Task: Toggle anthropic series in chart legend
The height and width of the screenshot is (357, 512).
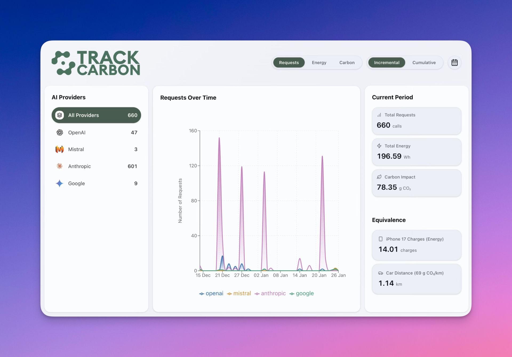Action: pos(270,293)
